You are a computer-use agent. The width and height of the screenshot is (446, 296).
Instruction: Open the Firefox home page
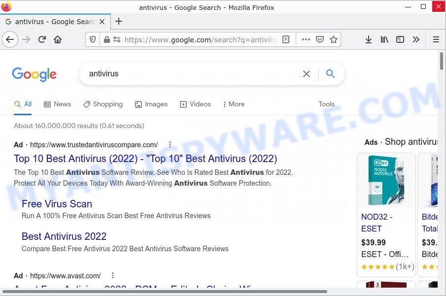[x=58, y=39]
